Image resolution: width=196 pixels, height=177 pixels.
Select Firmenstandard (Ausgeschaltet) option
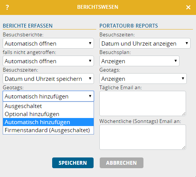point(48,130)
